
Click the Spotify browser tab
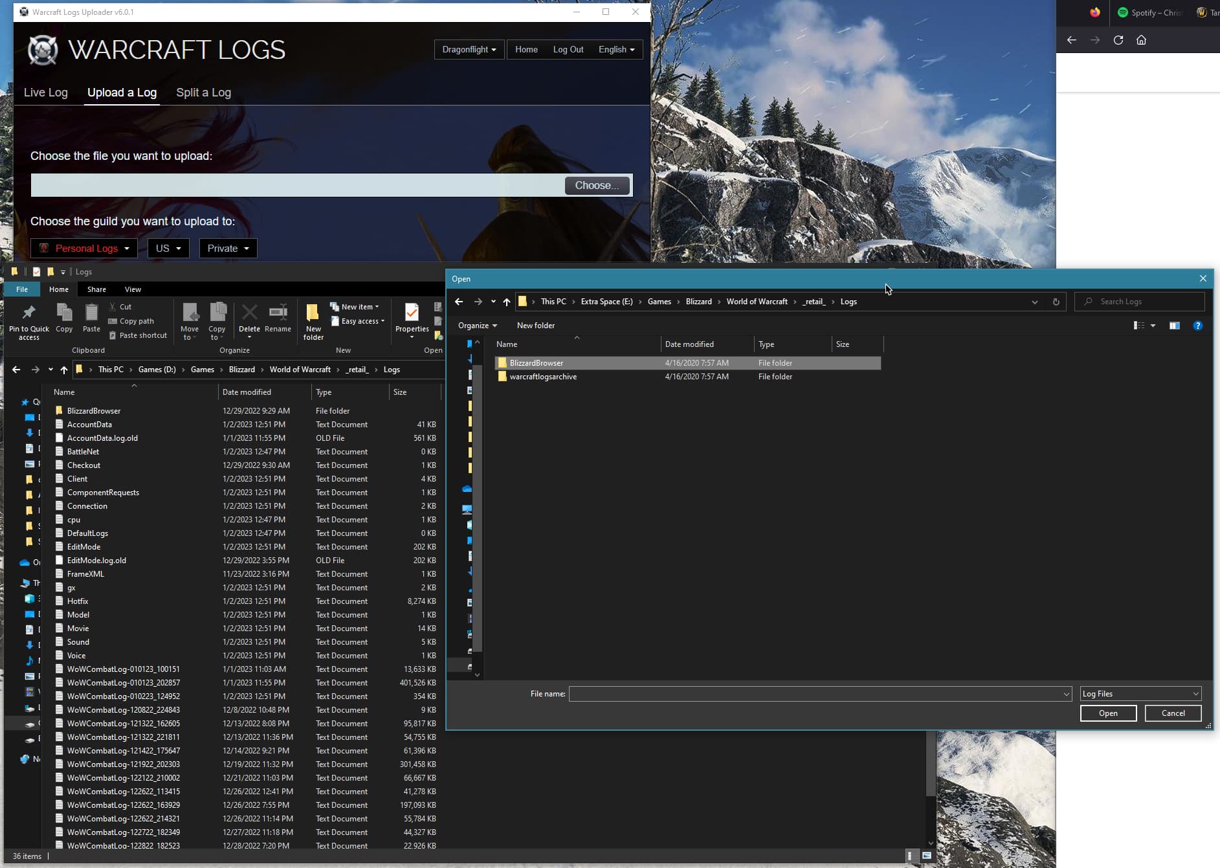tap(1150, 12)
